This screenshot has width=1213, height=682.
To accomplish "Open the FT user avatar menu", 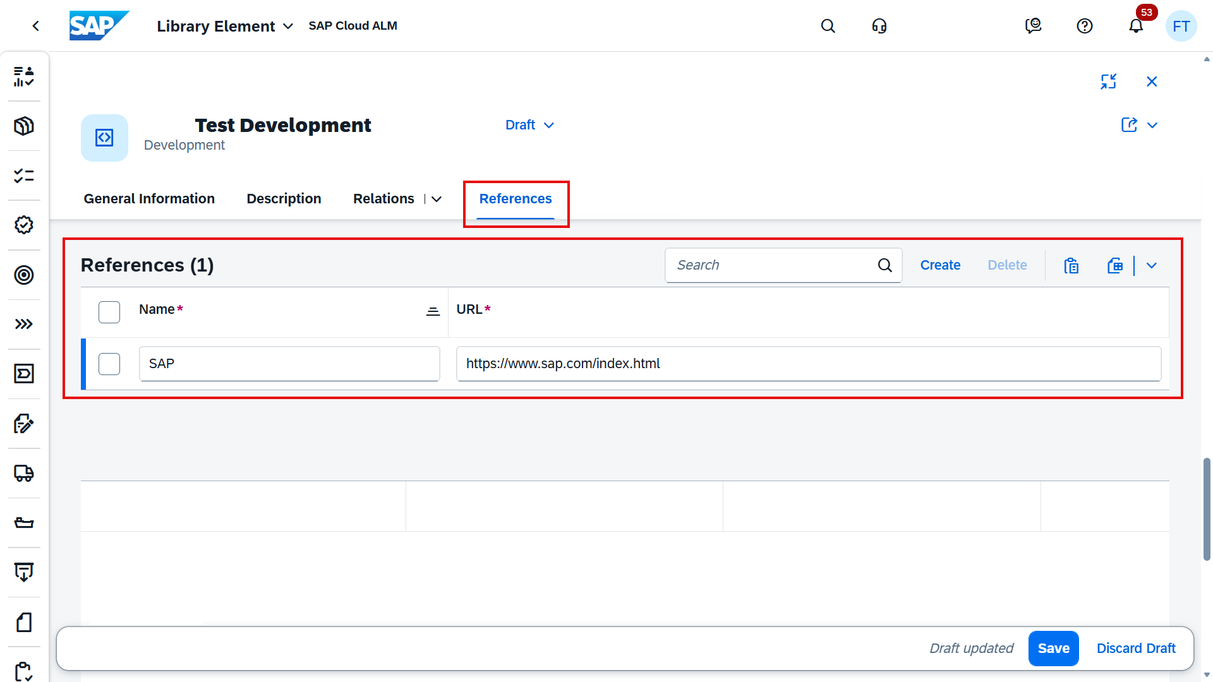I will click(x=1181, y=26).
